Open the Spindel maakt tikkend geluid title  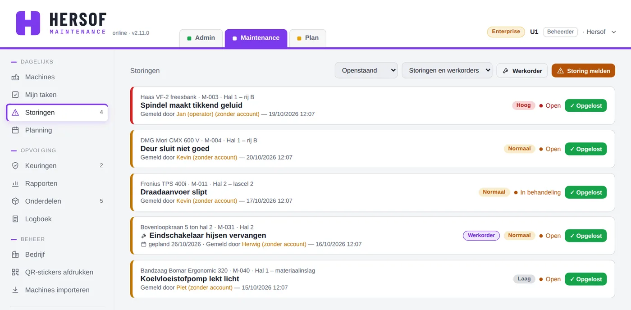coord(192,105)
